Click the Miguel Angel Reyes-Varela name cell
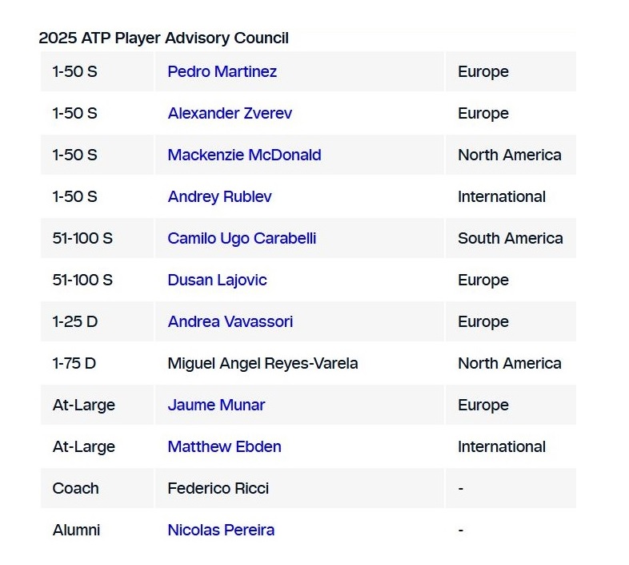629x565 pixels. click(262, 363)
